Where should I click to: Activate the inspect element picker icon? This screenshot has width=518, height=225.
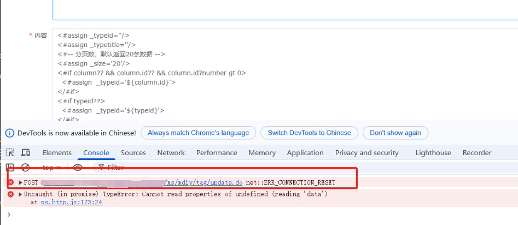(10, 153)
